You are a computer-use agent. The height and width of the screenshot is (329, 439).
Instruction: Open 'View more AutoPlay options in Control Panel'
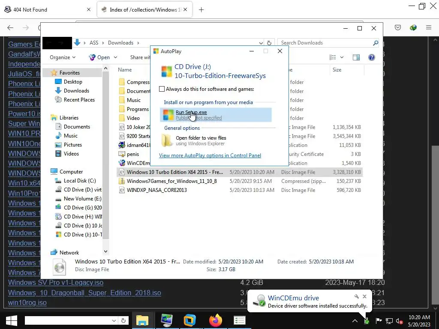(x=210, y=155)
